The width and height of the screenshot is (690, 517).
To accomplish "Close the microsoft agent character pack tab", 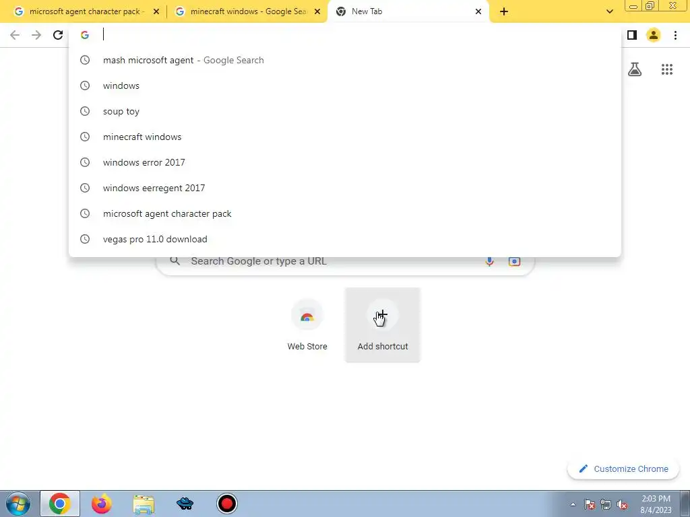I will (156, 11).
